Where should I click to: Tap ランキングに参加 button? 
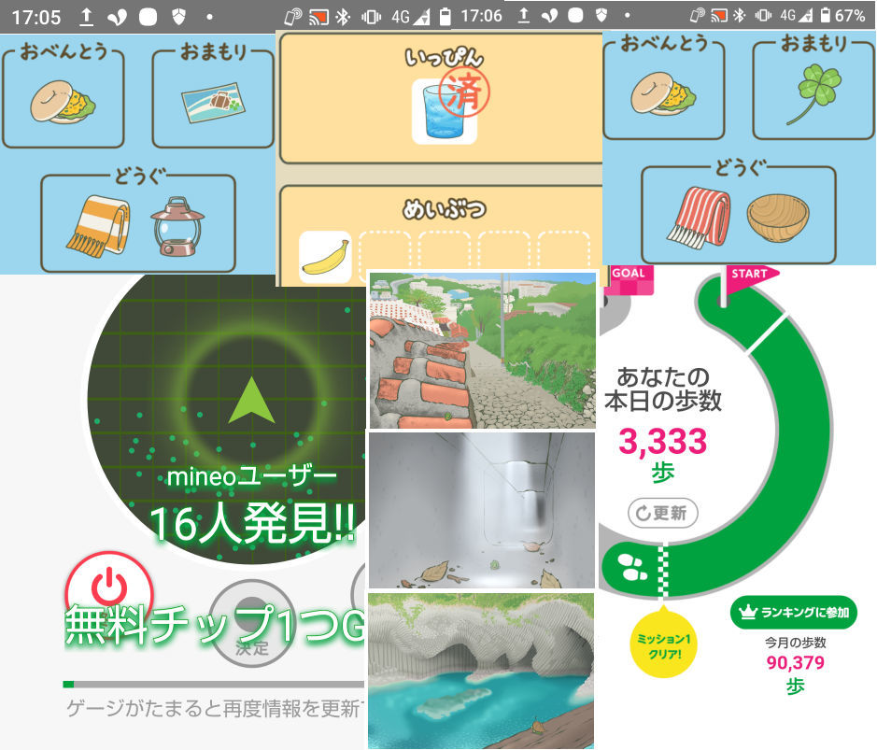794,613
